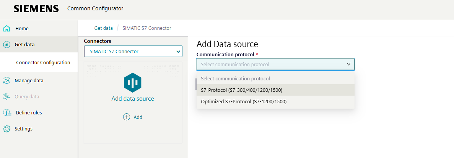Click the Get data breadcrumb link
This screenshot has width=454, height=158.
pos(103,28)
